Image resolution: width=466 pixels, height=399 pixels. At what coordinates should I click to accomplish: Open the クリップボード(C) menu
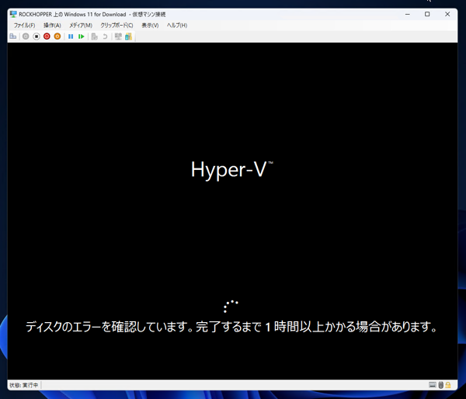pyautogui.click(x=116, y=26)
